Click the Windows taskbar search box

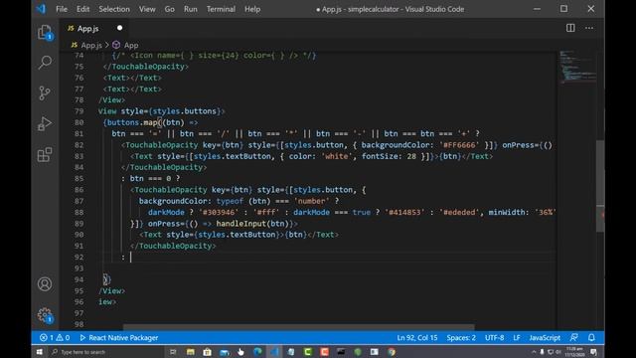[105, 352]
